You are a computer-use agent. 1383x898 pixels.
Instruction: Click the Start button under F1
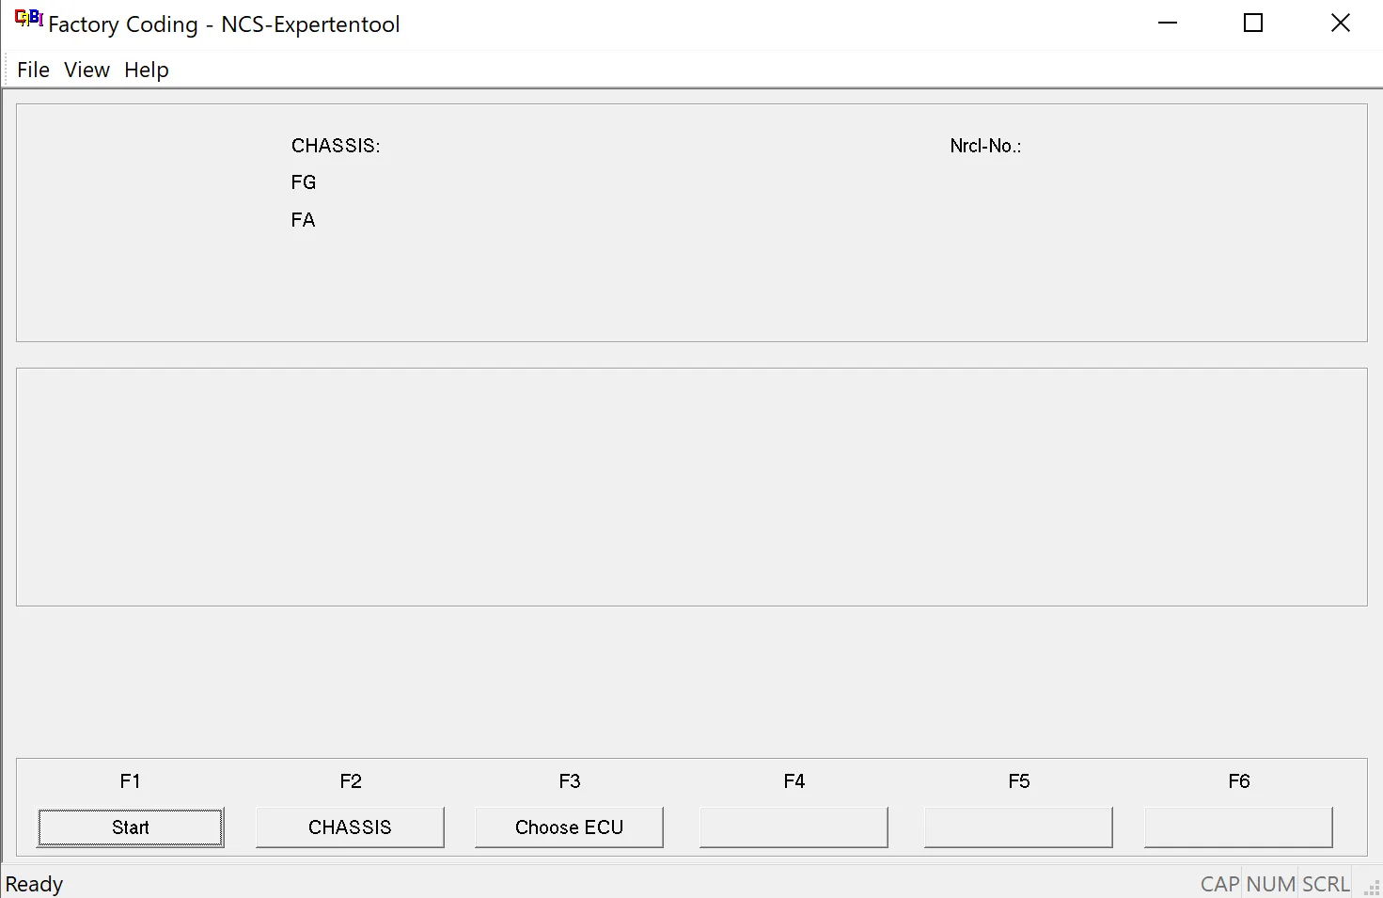(x=130, y=827)
